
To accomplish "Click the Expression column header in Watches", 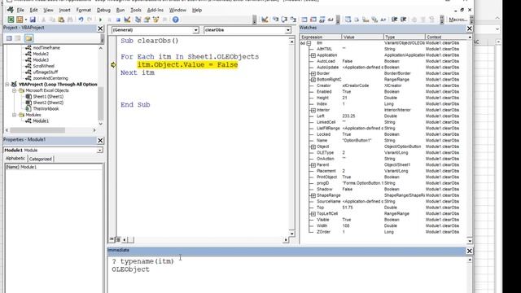I will 321,37.
